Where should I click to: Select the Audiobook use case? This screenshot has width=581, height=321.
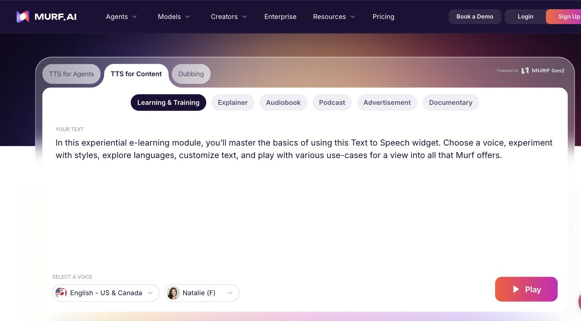pos(283,102)
